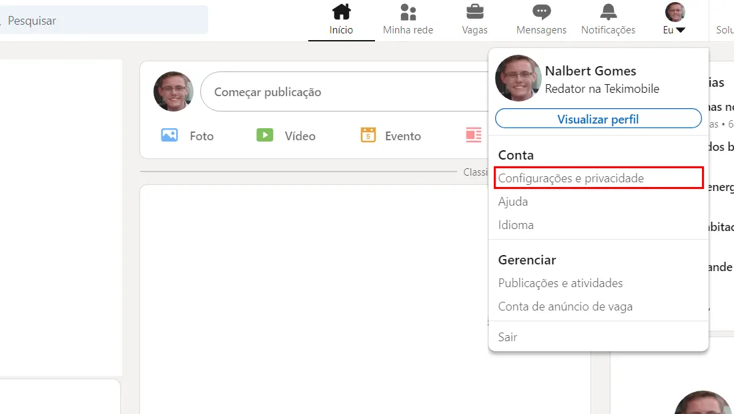Go to Início home icon

341,12
